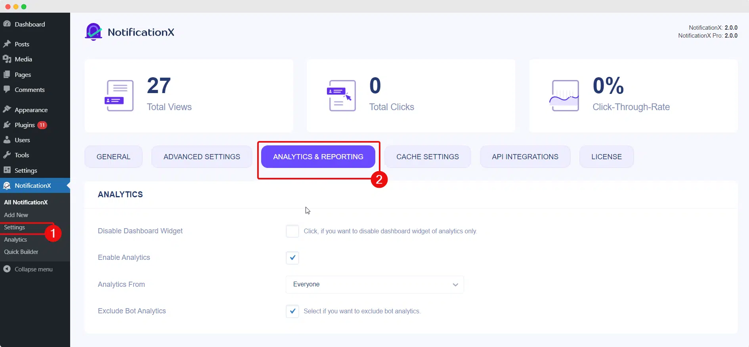Open the API Integrations tab
749x347 pixels.
525,156
